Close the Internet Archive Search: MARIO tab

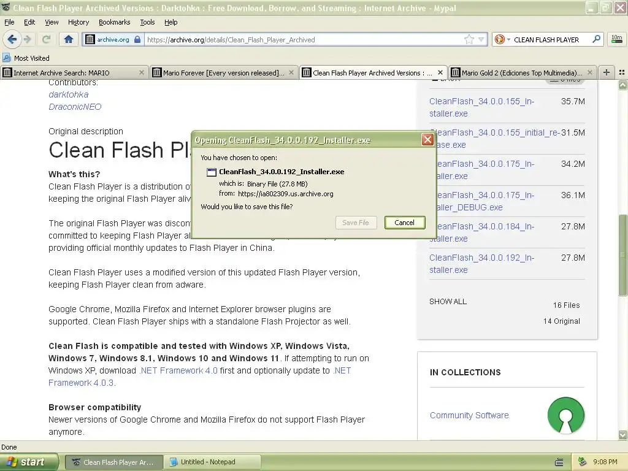142,72
